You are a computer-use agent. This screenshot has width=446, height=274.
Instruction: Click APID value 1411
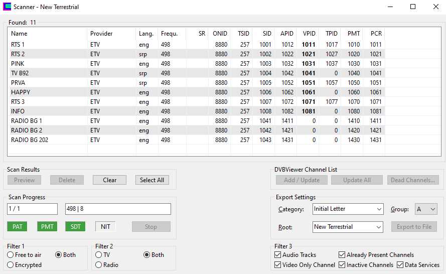point(287,120)
